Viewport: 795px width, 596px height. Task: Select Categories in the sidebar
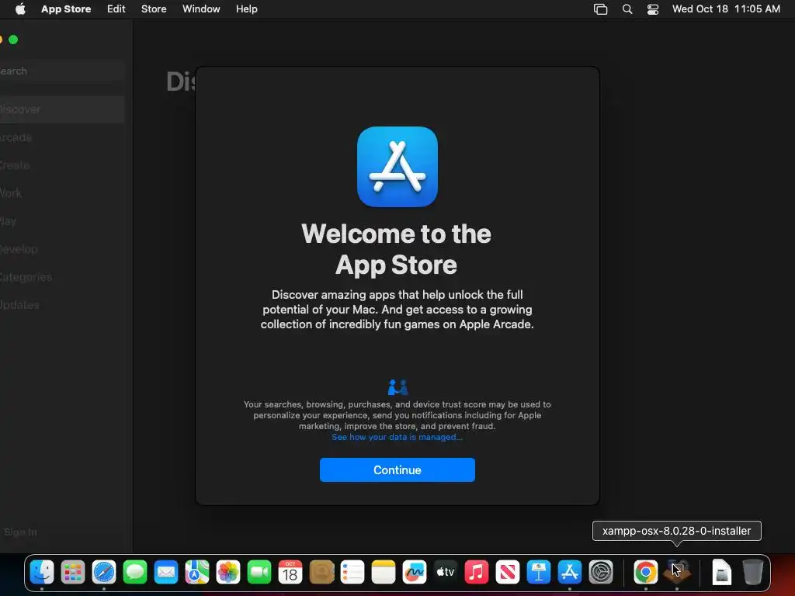point(61,277)
